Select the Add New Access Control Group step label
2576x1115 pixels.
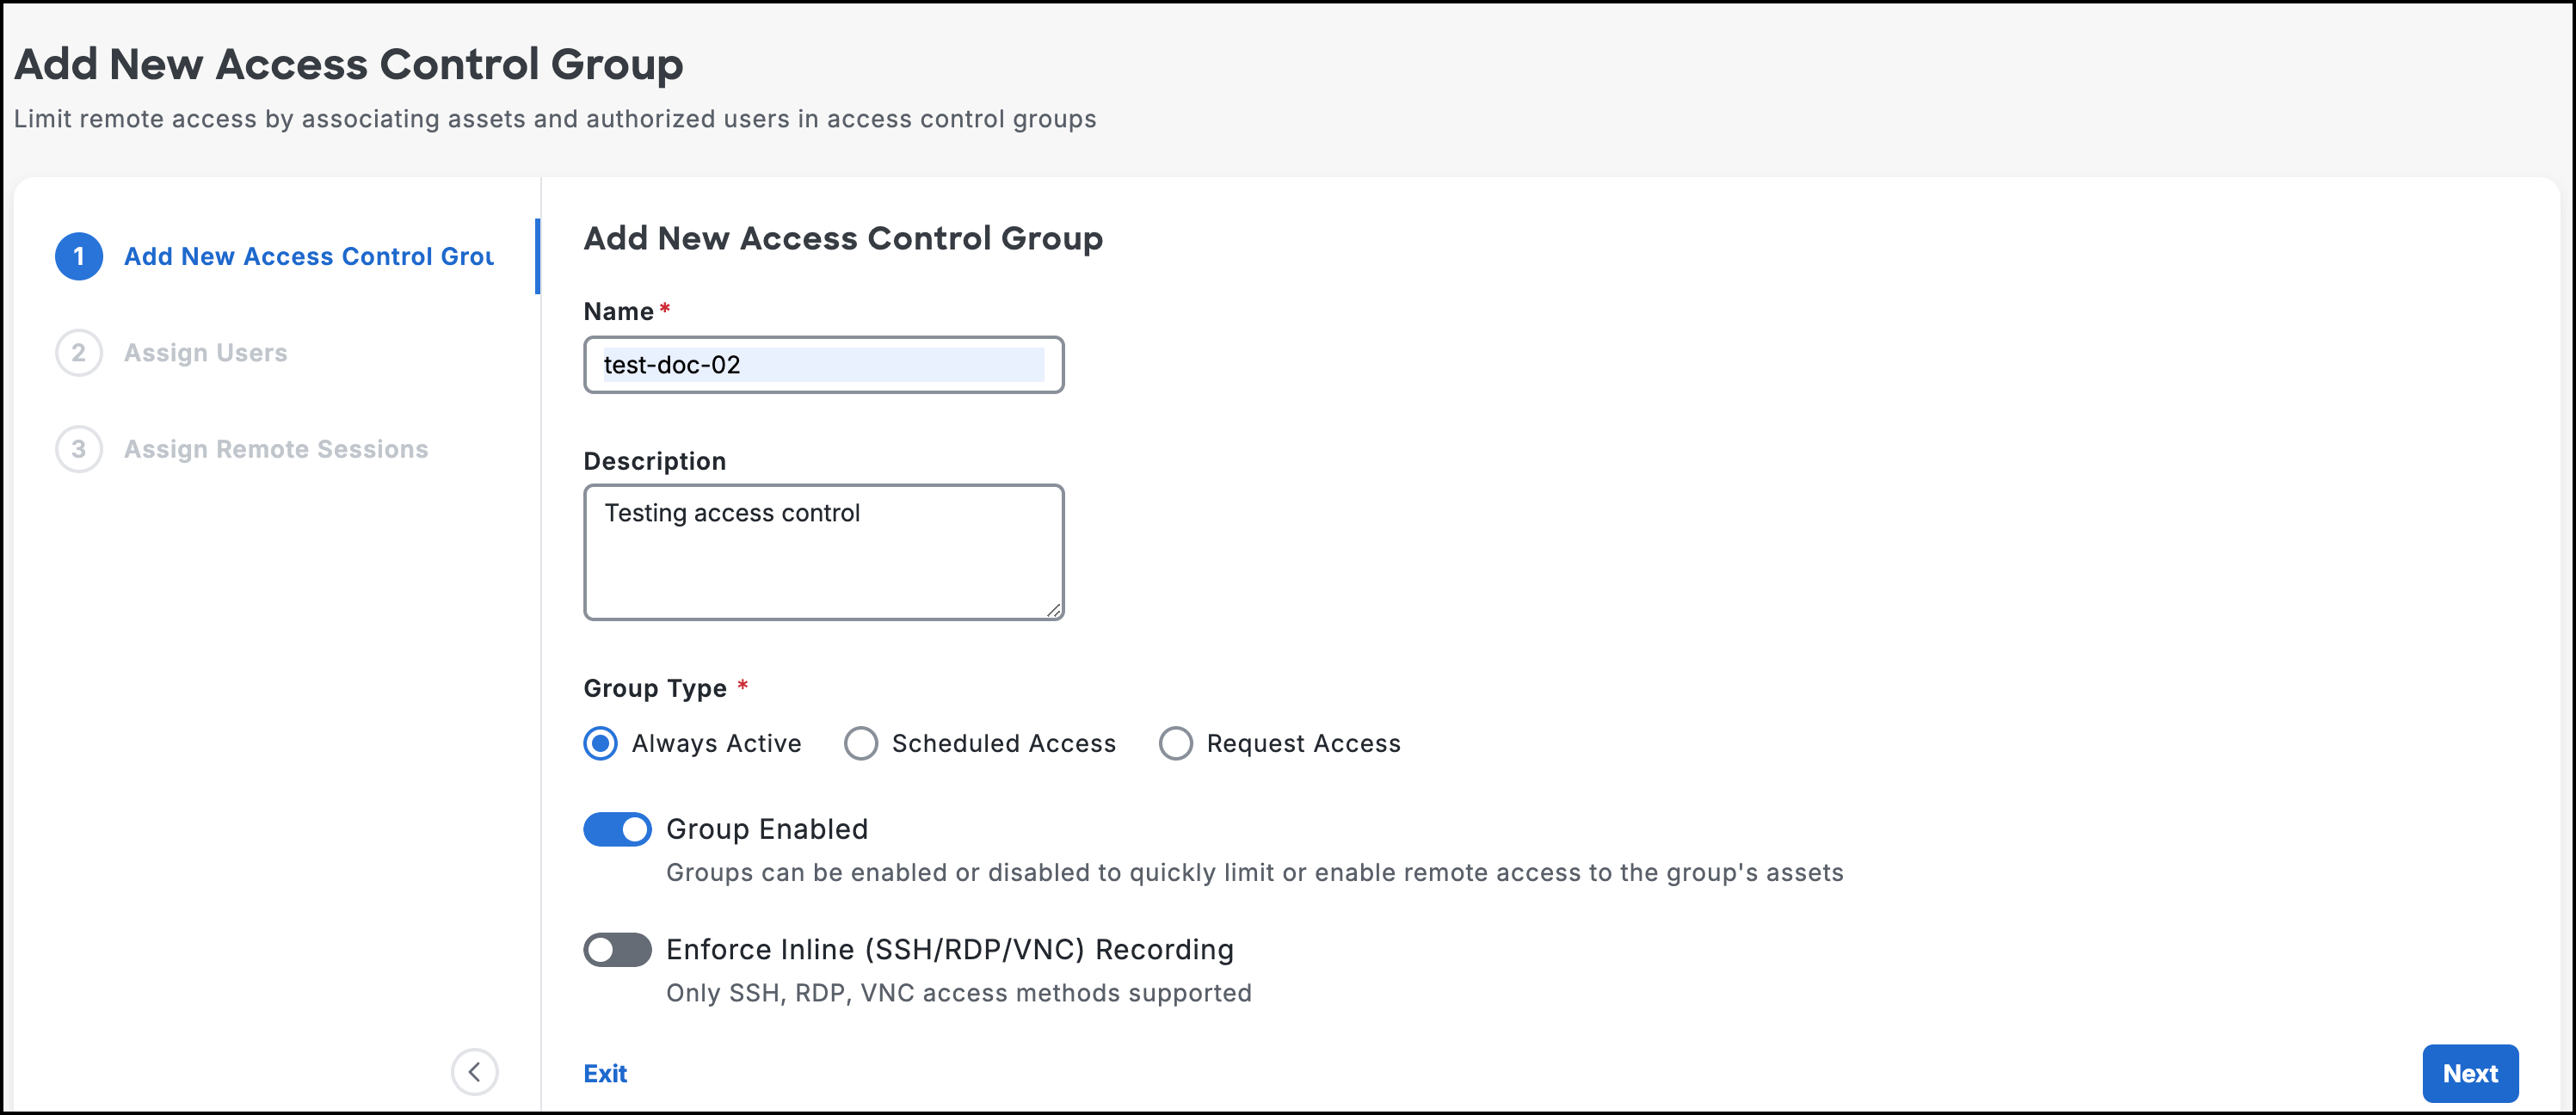click(x=308, y=256)
